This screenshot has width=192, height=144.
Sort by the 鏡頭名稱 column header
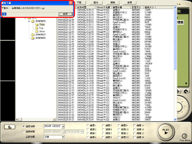(x=121, y=7)
